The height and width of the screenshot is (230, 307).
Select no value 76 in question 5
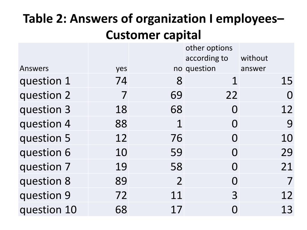pyautogui.click(x=176, y=138)
